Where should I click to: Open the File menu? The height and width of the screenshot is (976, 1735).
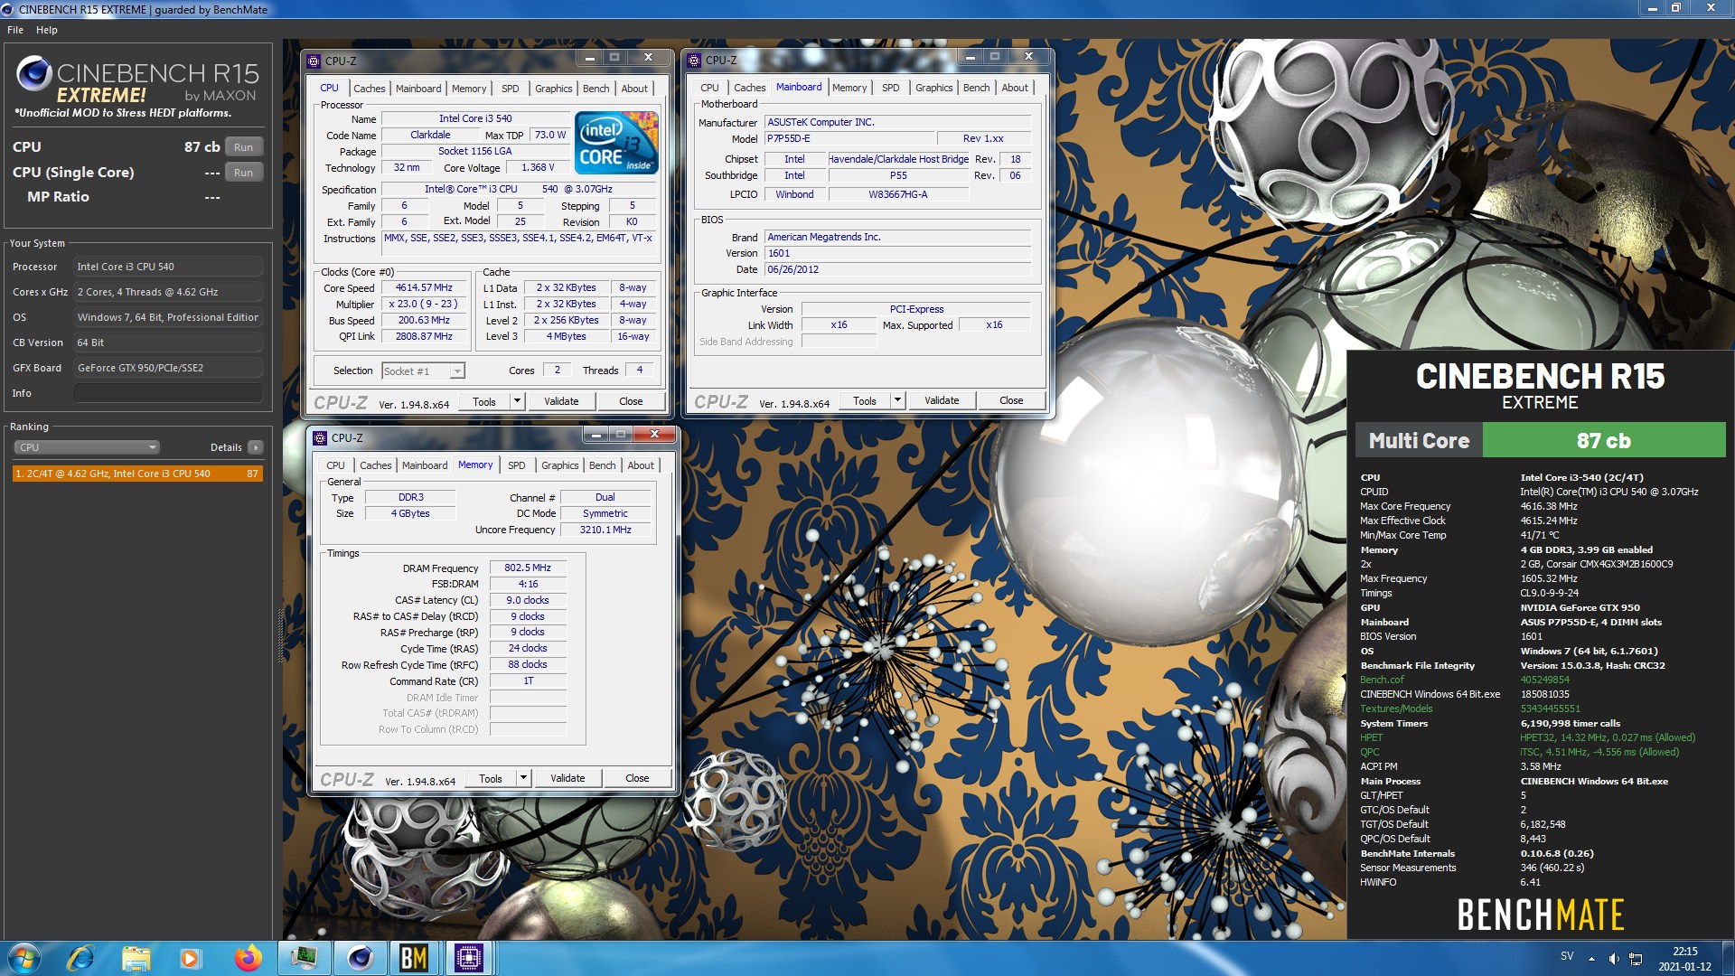click(15, 30)
